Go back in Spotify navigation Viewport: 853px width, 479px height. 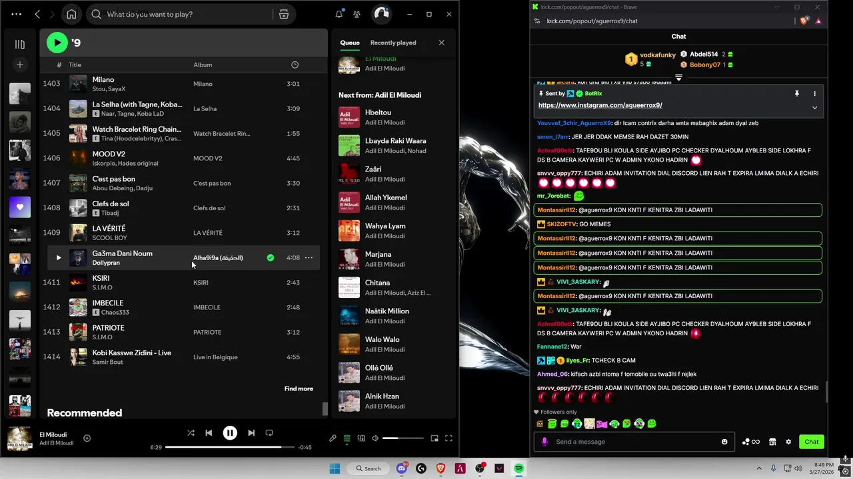tap(37, 14)
